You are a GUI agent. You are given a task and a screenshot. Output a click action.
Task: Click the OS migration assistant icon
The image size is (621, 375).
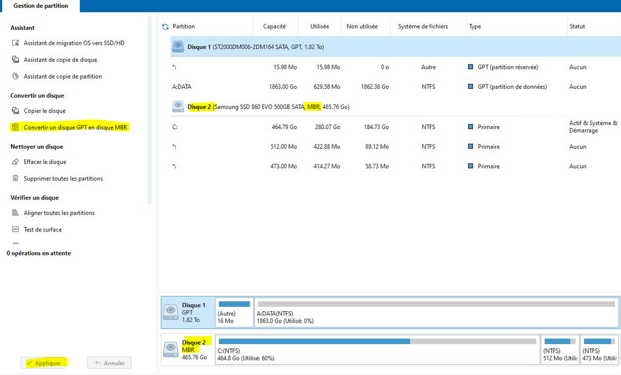pyautogui.click(x=15, y=43)
